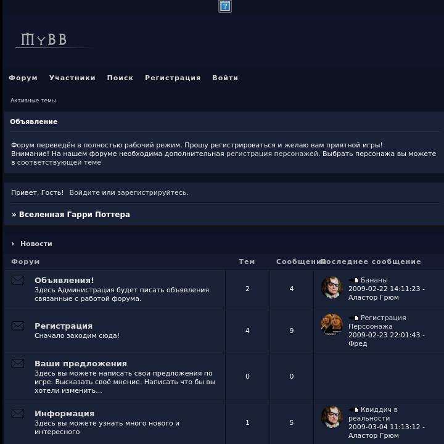This screenshot has height=444, width=444.
Task: Open avatar in the Объявления! last post
Action: (x=332, y=287)
